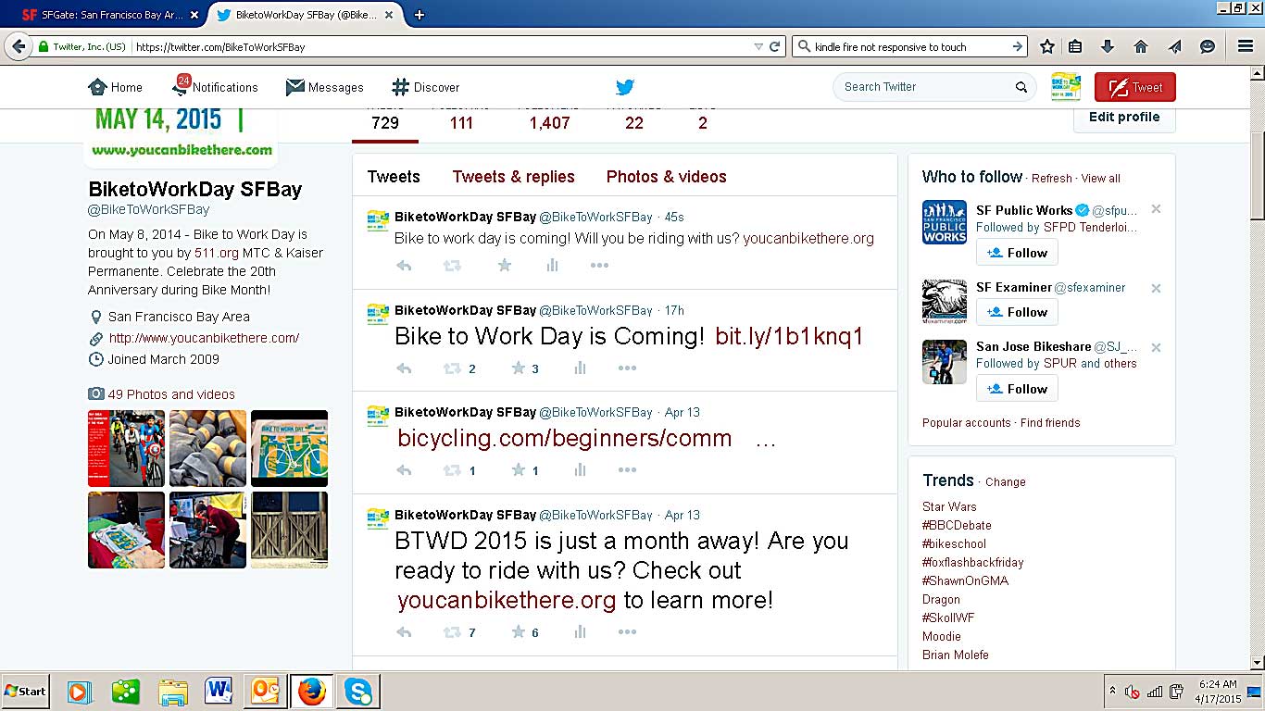Screen dimensions: 1265x711
Task: Reply to the 45s-old tweet
Action: point(404,266)
